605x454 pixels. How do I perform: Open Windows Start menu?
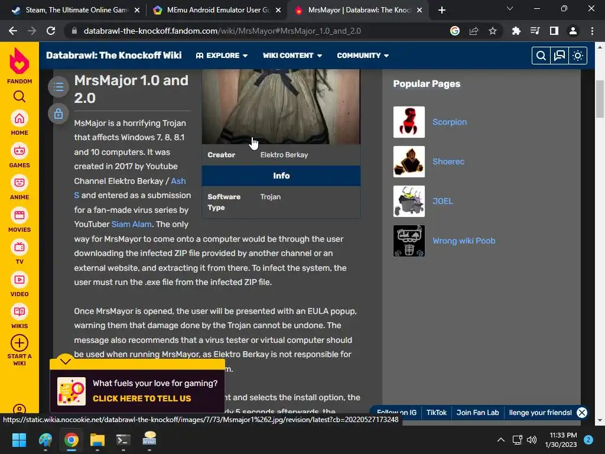coord(19,440)
